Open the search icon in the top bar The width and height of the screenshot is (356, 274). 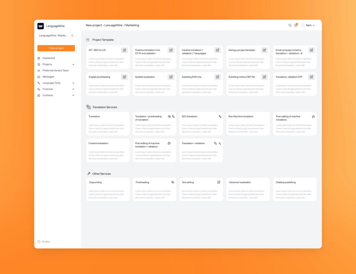coord(290,25)
